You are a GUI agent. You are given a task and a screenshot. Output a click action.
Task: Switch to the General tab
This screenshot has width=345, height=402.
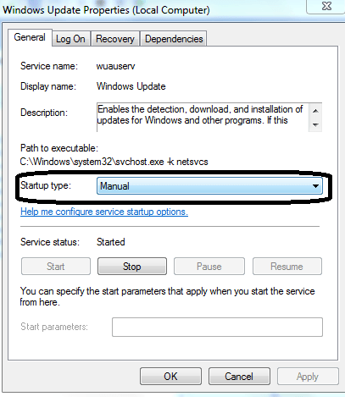(30, 37)
